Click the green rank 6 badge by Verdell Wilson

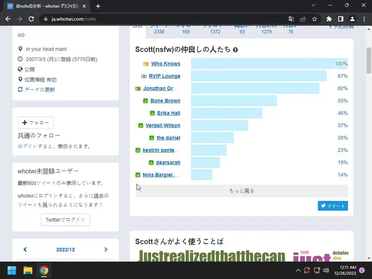click(x=141, y=125)
